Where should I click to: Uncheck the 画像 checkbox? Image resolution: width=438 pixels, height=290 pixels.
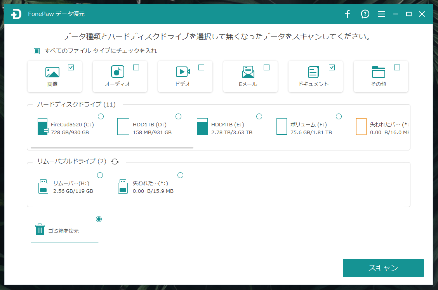point(71,67)
